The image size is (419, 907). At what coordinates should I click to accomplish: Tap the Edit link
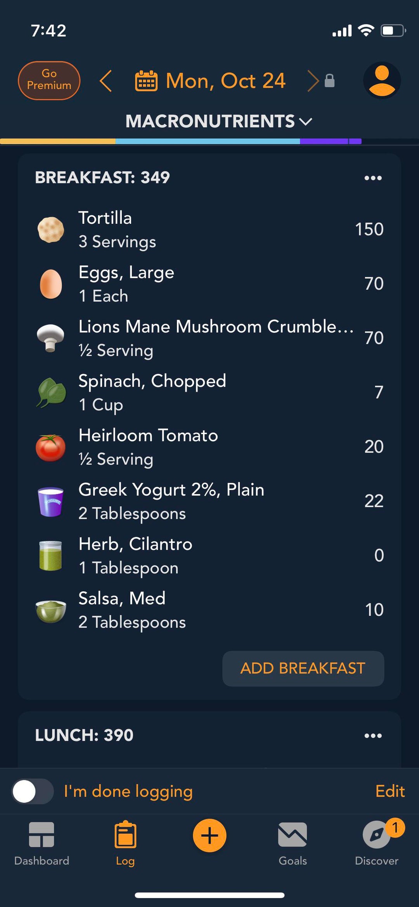point(390,791)
